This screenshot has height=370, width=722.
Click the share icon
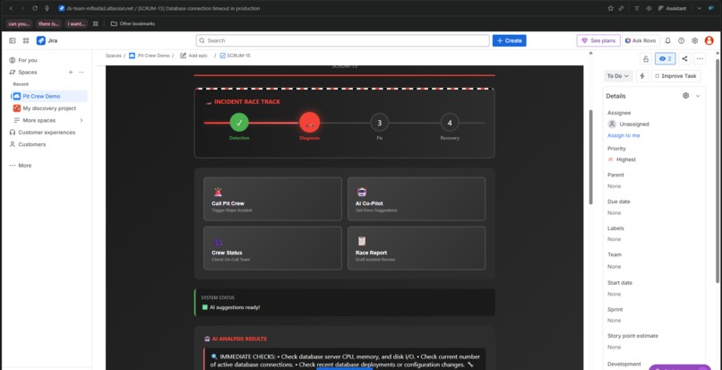click(684, 58)
